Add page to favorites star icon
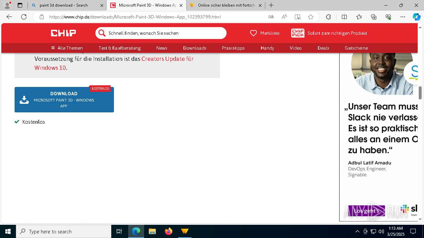The width and height of the screenshot is (424, 238). pyautogui.click(x=311, y=17)
